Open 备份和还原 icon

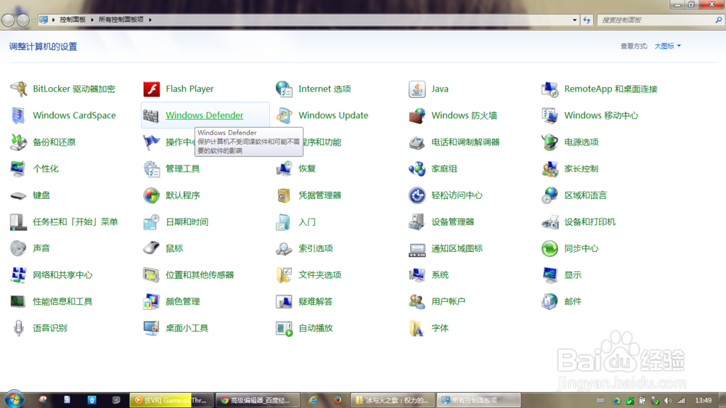coord(19,142)
